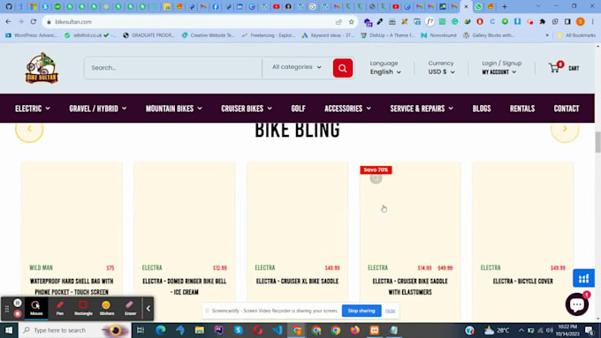Open the Blogs menu item
Image resolution: width=601 pixels, height=338 pixels.
tap(482, 109)
